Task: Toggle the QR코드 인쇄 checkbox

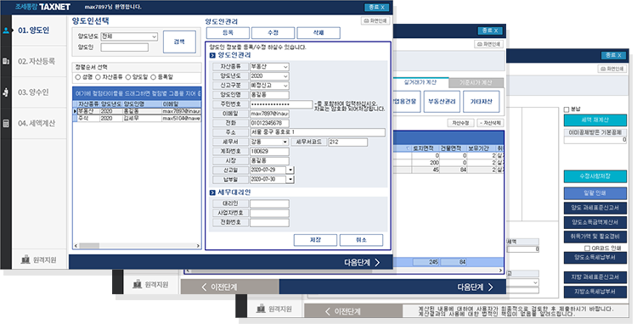Action: point(587,248)
